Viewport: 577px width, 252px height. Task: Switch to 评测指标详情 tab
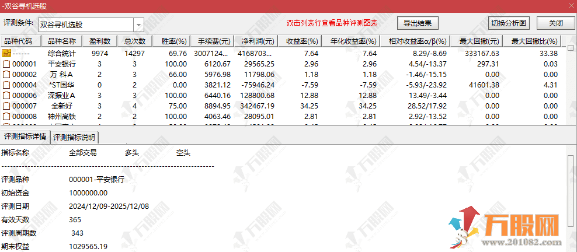coord(25,138)
